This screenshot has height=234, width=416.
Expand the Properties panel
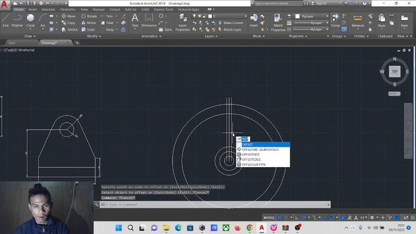(x=298, y=36)
